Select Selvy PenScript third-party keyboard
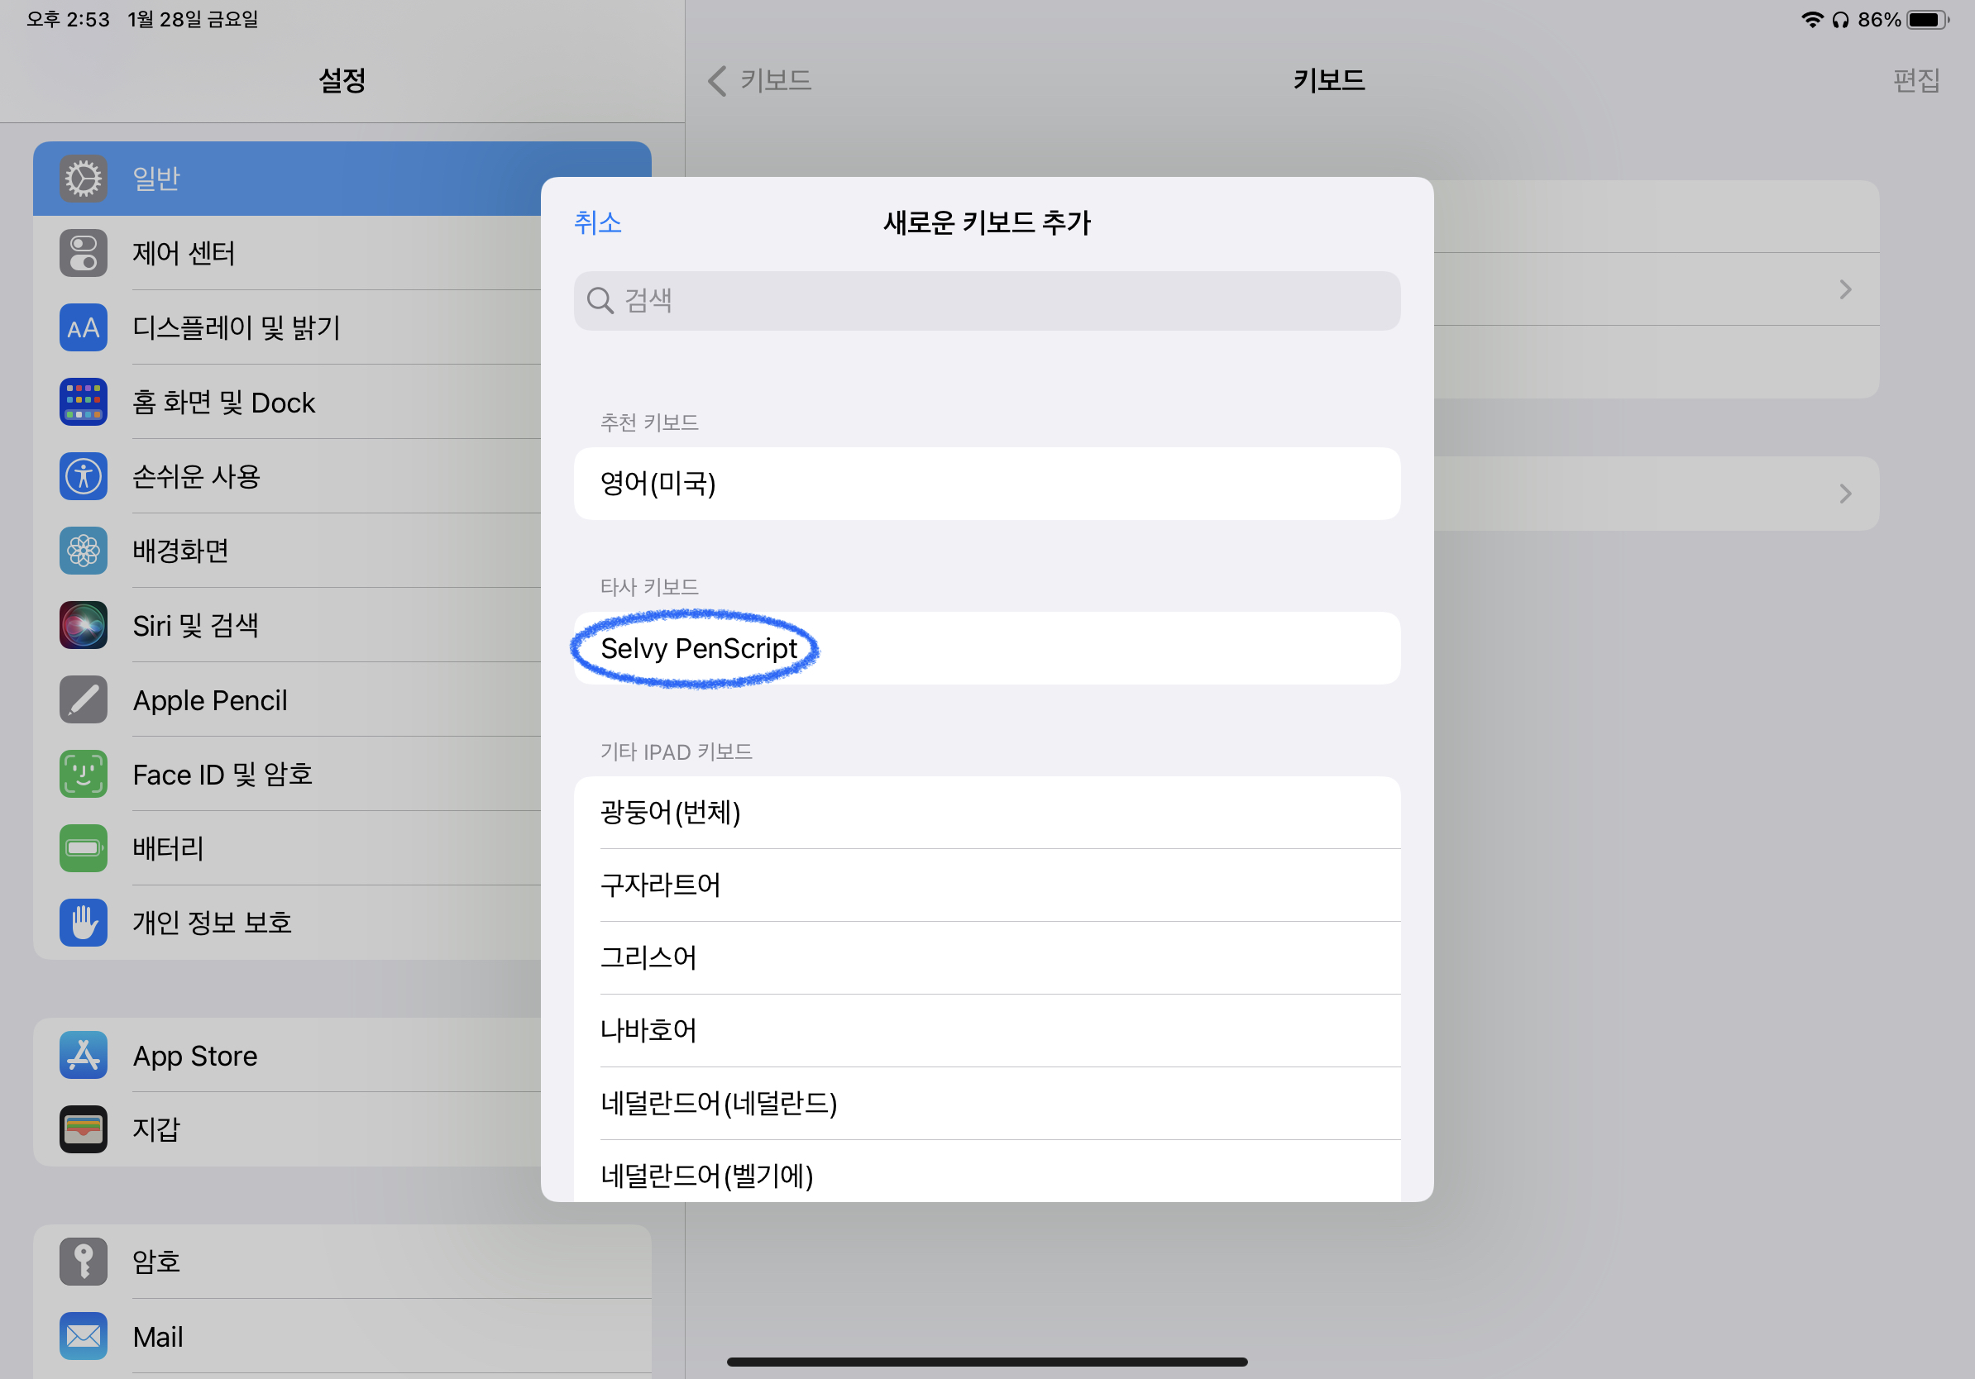This screenshot has height=1379, width=1975. coord(987,648)
